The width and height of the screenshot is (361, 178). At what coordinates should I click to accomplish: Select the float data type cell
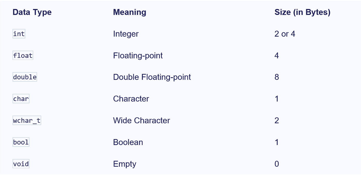pyautogui.click(x=23, y=56)
